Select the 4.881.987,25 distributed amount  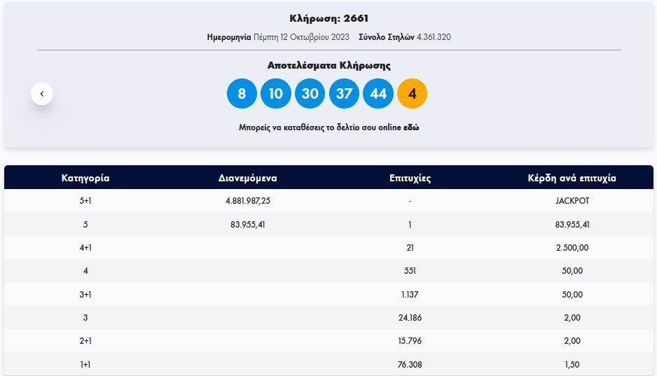(x=247, y=201)
